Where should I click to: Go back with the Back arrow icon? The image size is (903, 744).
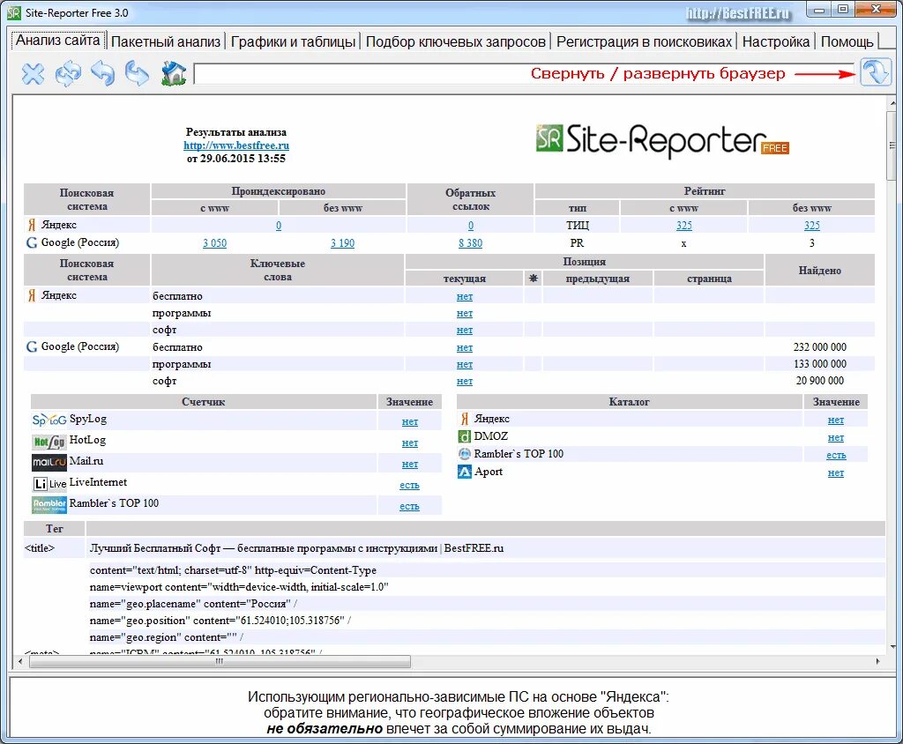pos(103,73)
